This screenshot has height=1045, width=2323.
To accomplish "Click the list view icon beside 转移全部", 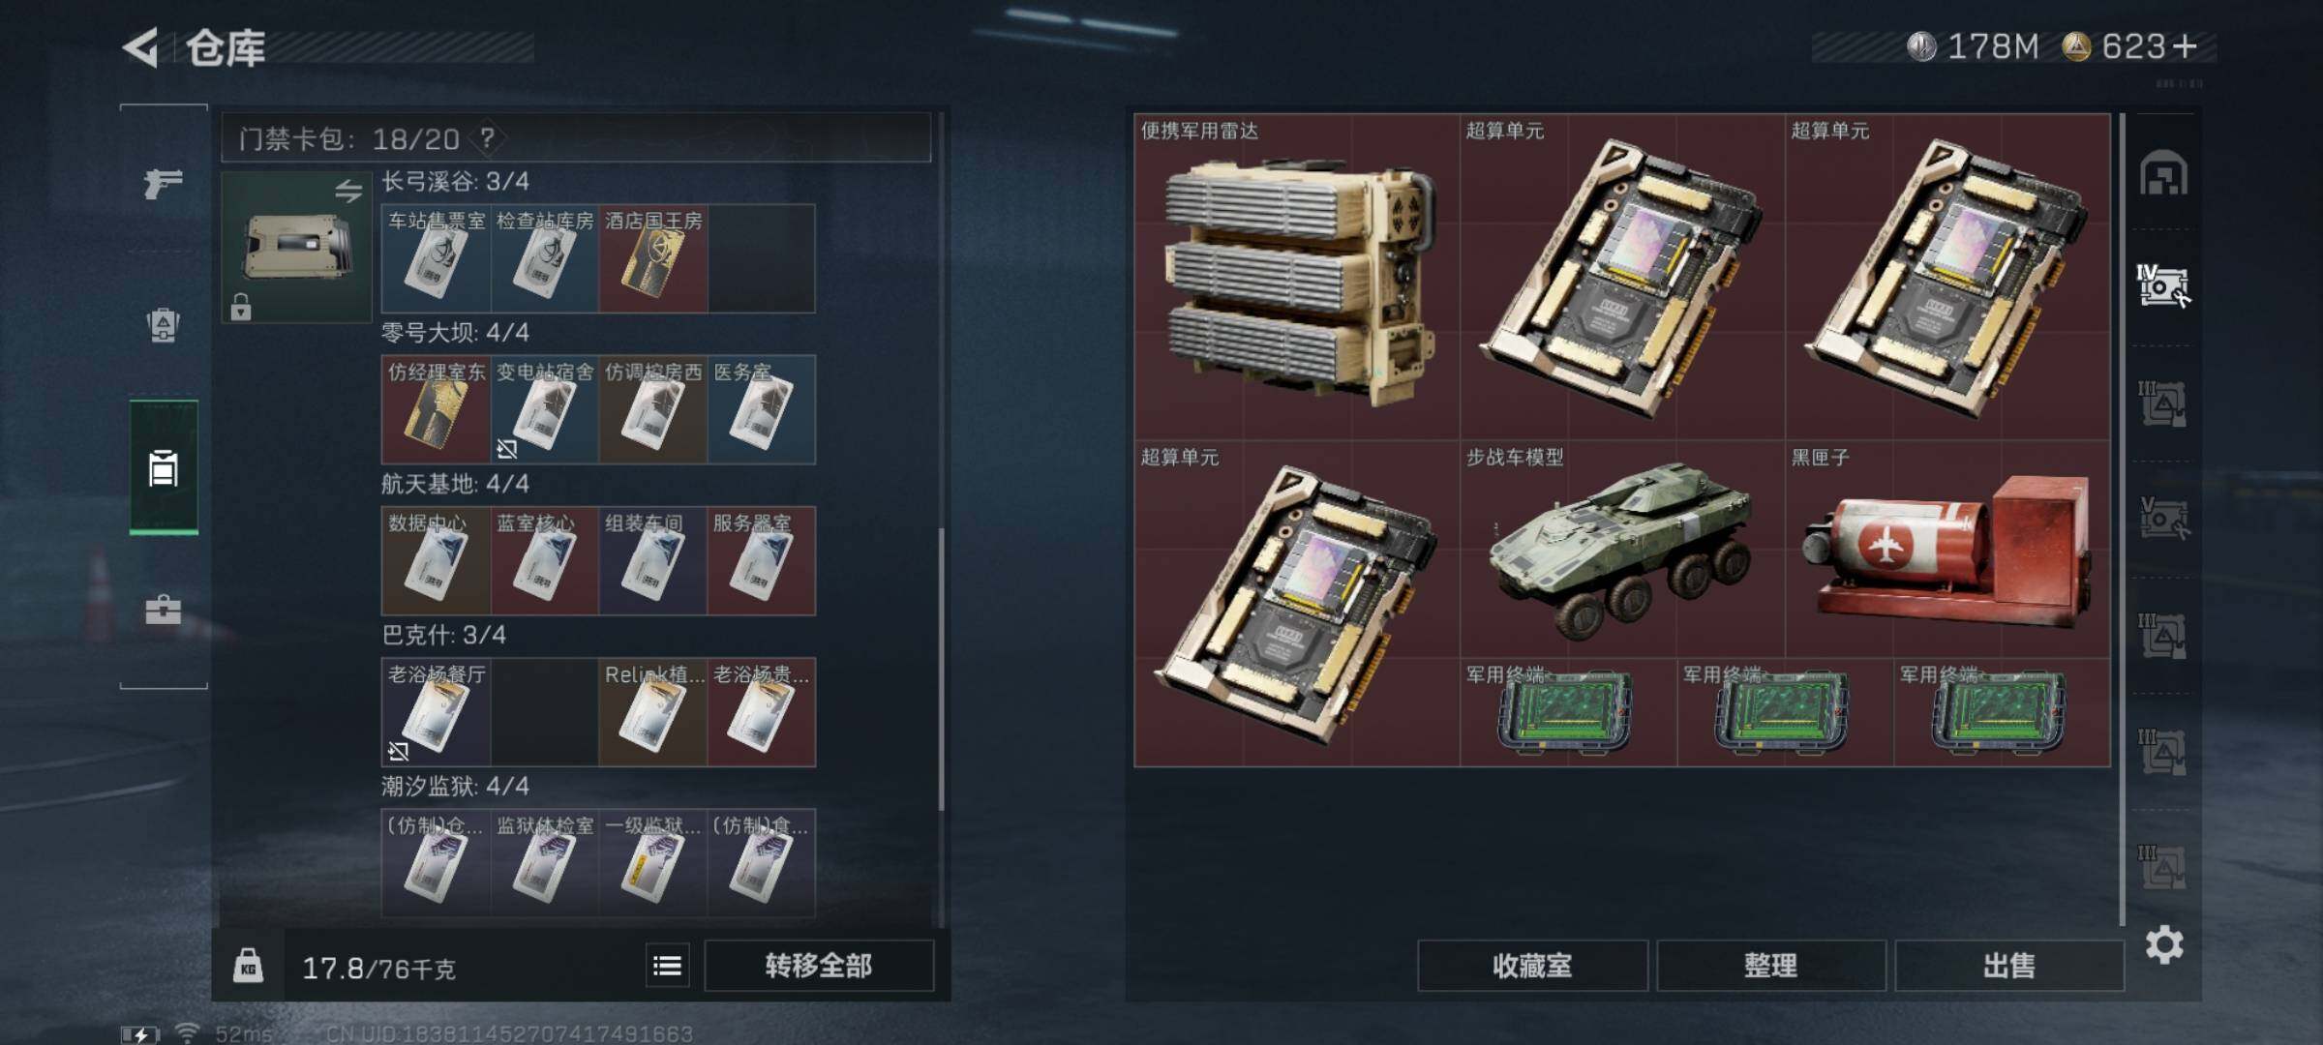I will pyautogui.click(x=668, y=965).
